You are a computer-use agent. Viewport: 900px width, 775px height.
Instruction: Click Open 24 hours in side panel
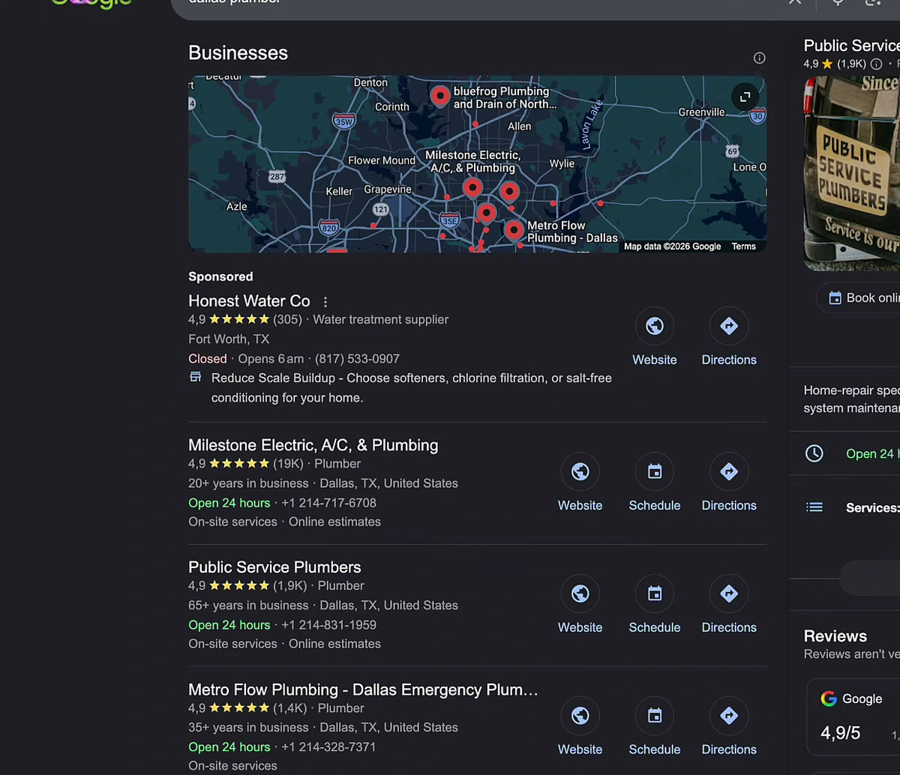tap(872, 453)
